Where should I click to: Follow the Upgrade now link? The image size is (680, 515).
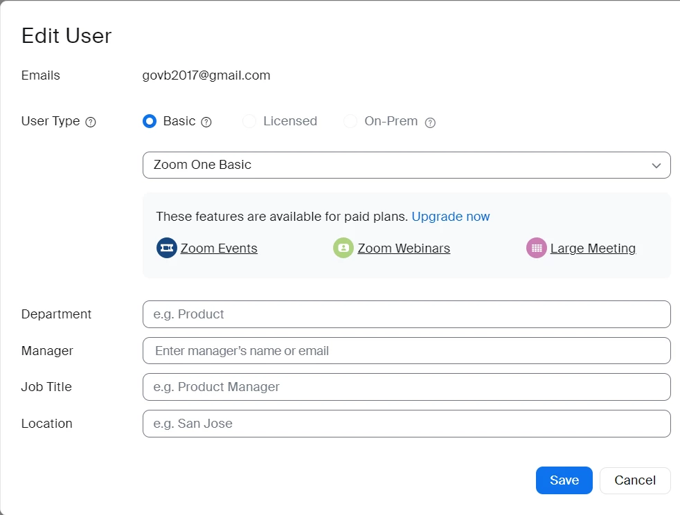coord(451,217)
